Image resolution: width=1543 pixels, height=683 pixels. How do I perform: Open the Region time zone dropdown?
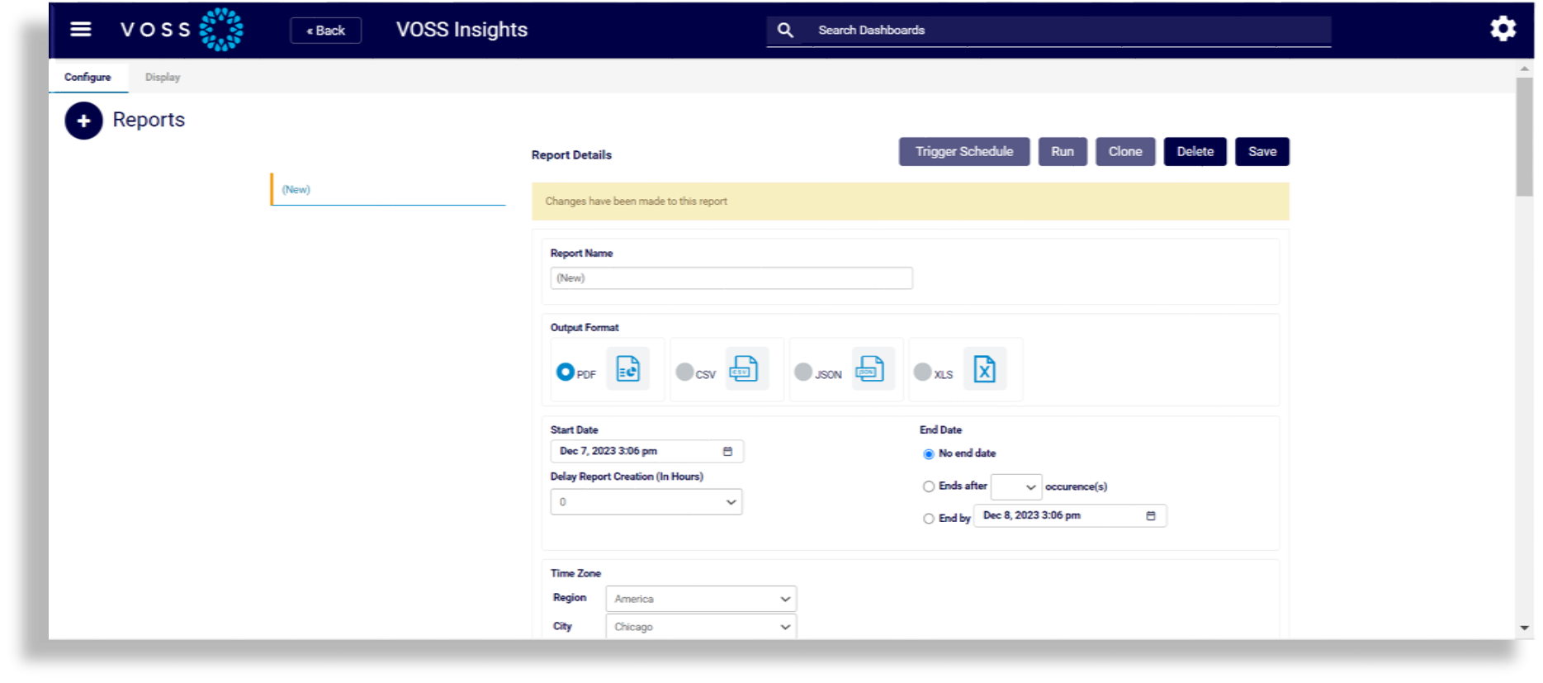[x=701, y=600]
